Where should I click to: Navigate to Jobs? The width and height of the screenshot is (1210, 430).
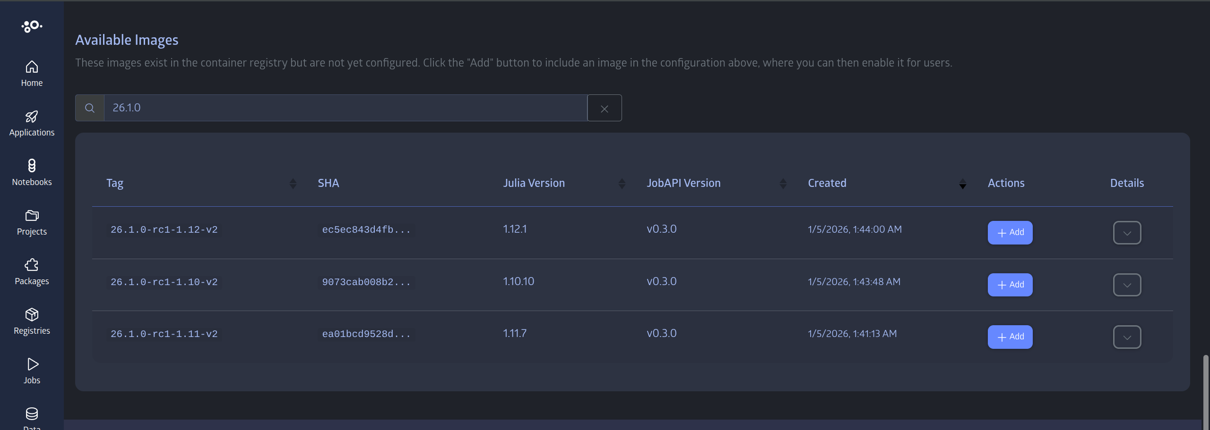31,371
